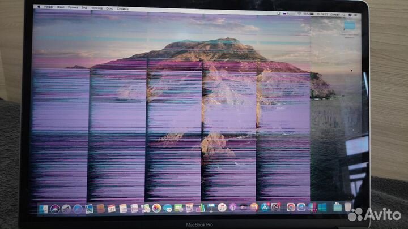Screen dimensions: 408x229
Task: Open the Windows logo app in Dock
Action: [x=322, y=207]
